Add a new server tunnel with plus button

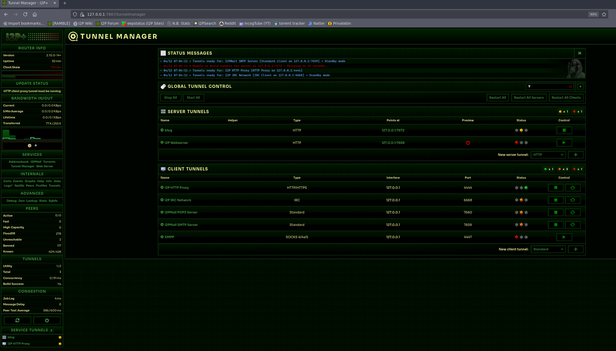click(575, 155)
